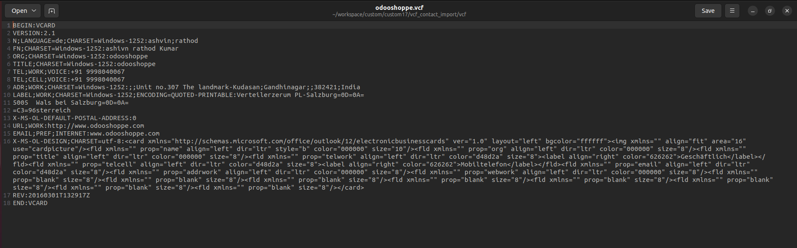Click the bgcolor="ffffff" attribute text
This screenshot has width=797, height=248.
(x=577, y=141)
